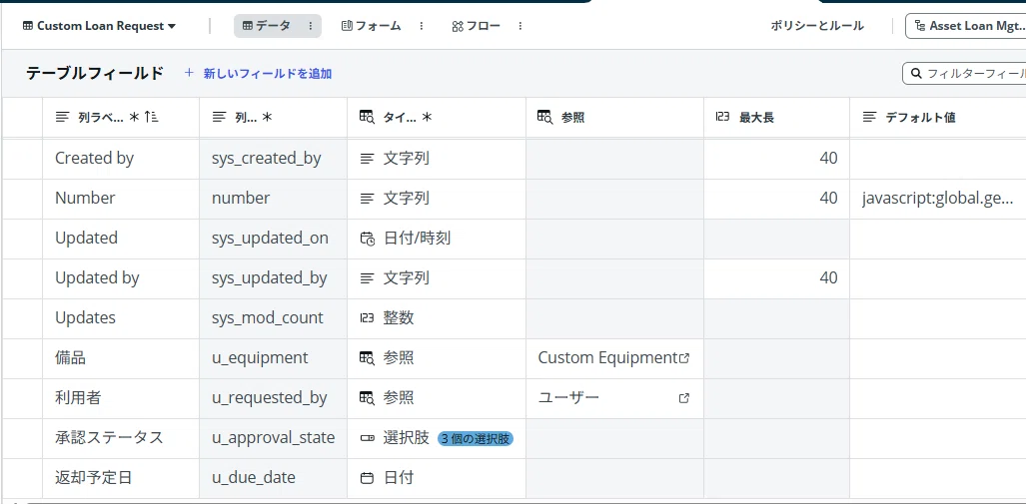
Task: Click the タイプ column header
Action: [x=437, y=118]
